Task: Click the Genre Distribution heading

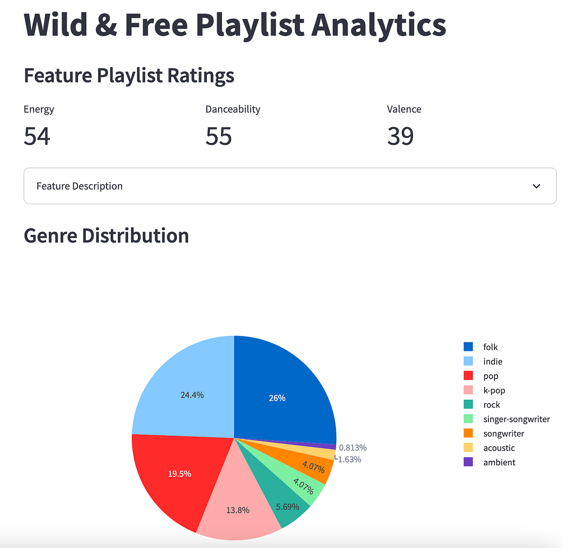Action: [x=107, y=236]
